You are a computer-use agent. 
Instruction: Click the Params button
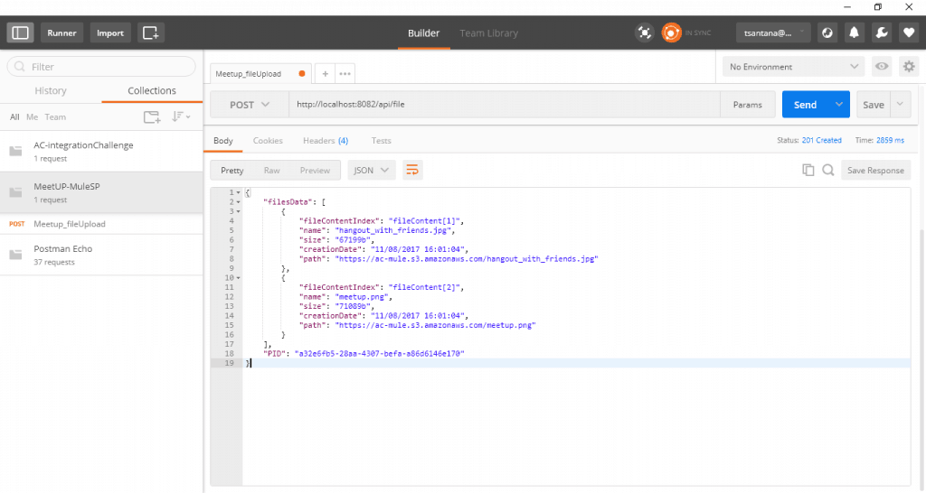(x=748, y=105)
